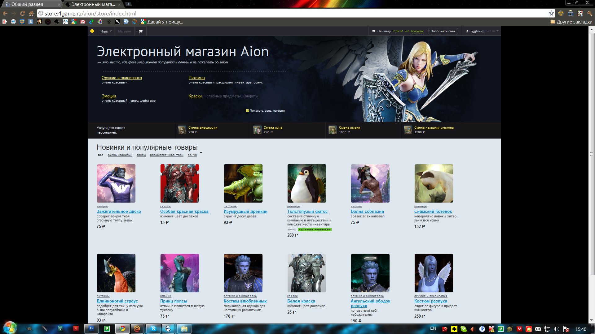This screenshot has height=334, width=595.
Task: Click the Сиамский Котенок product thumbnail
Action: point(434,183)
